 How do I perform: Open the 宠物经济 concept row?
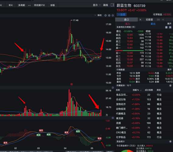[144, 104]
